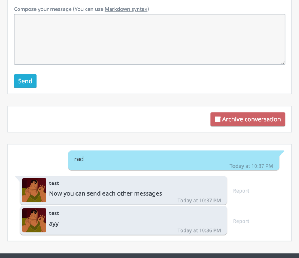Archive conversation using the red button
The height and width of the screenshot is (258, 299).
(x=248, y=119)
